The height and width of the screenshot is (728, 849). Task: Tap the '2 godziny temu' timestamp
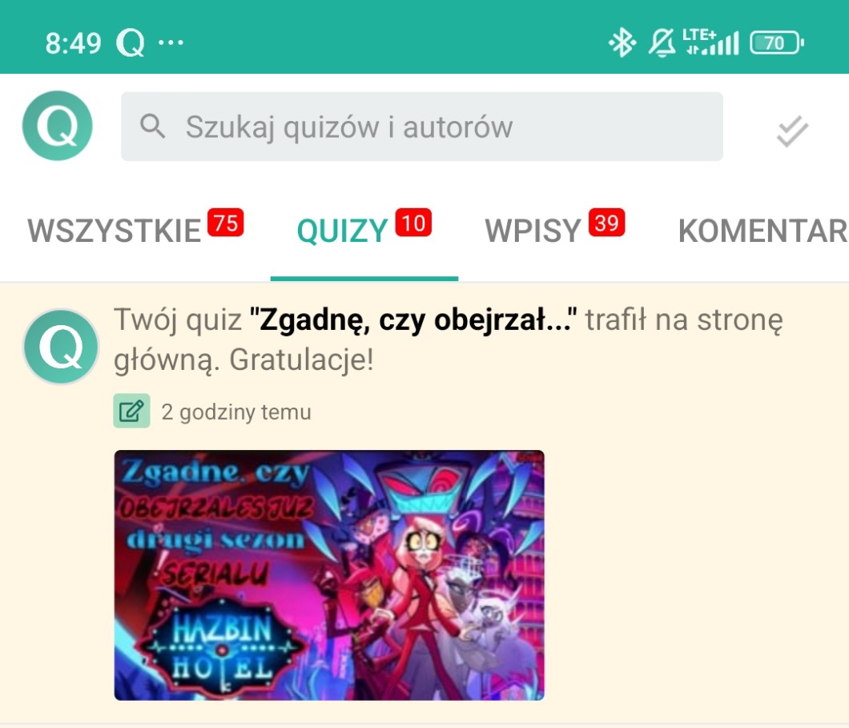pyautogui.click(x=236, y=412)
